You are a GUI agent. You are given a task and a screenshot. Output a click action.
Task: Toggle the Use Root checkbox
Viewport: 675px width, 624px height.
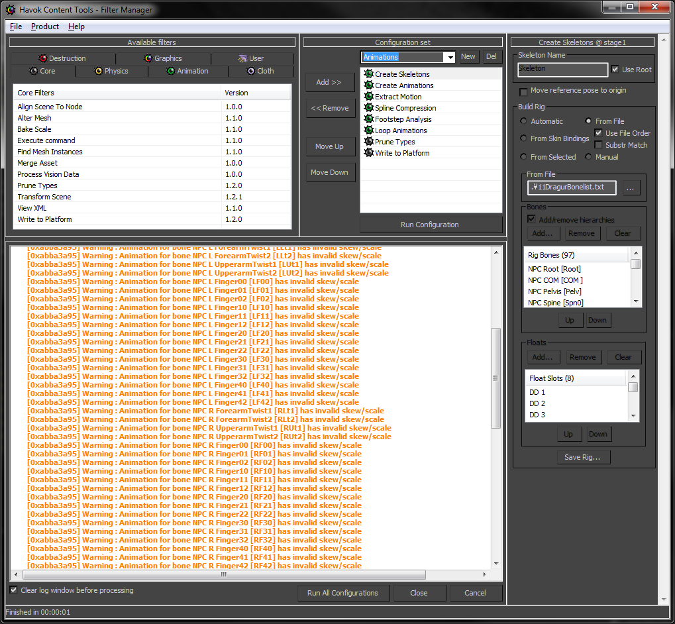pos(615,70)
